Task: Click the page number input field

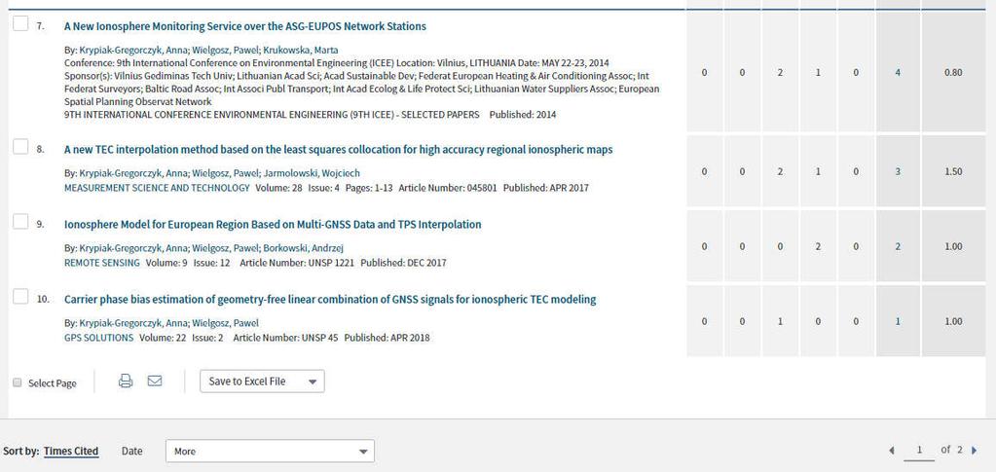Action: pyautogui.click(x=919, y=451)
